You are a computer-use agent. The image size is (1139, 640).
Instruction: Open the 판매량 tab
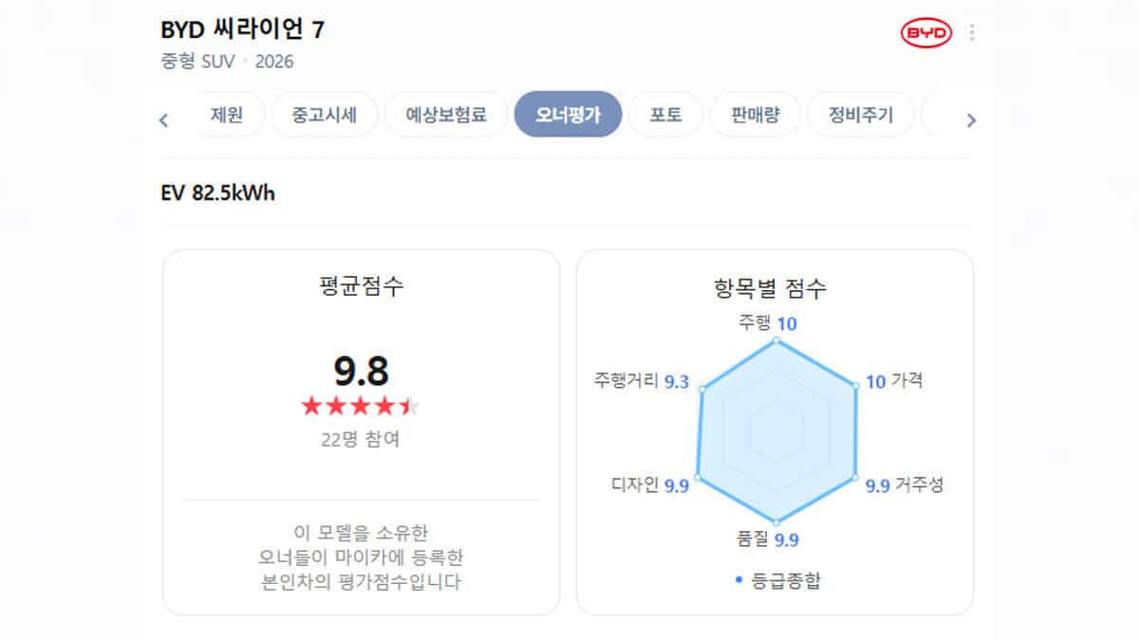coord(756,114)
